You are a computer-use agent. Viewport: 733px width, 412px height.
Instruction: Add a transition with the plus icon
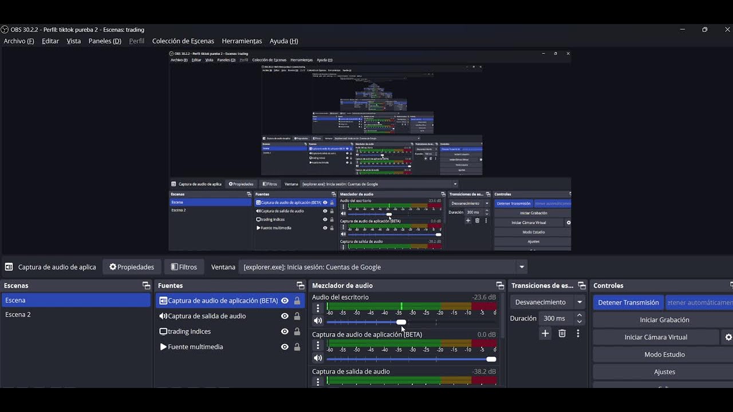tap(545, 334)
